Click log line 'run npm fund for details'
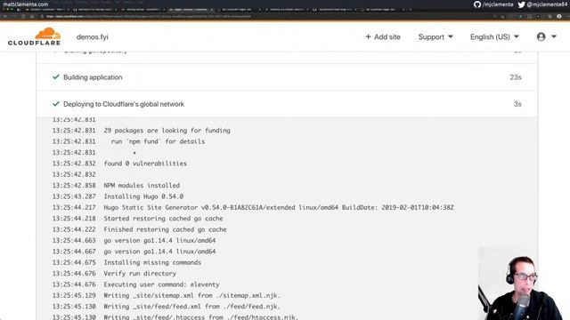Screen dimensions: 570x320 [158, 141]
